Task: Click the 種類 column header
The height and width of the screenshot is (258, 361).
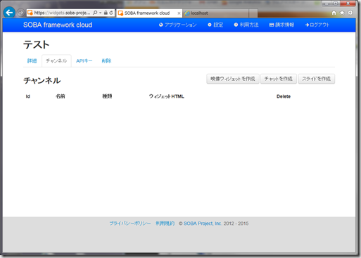Action: tap(107, 96)
